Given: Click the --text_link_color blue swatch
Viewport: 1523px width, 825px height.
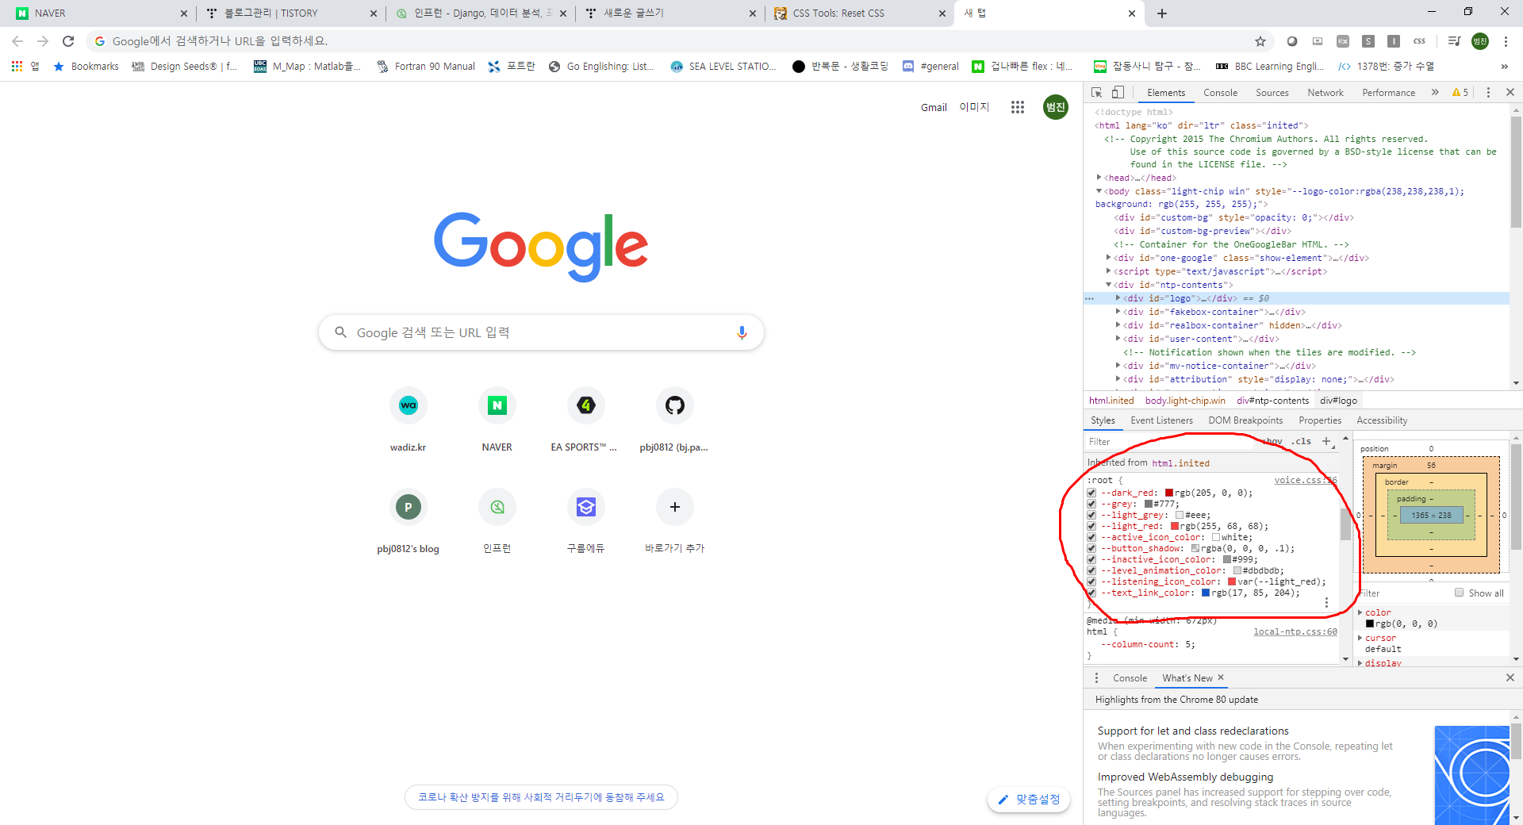Looking at the screenshot, I should point(1206,593).
